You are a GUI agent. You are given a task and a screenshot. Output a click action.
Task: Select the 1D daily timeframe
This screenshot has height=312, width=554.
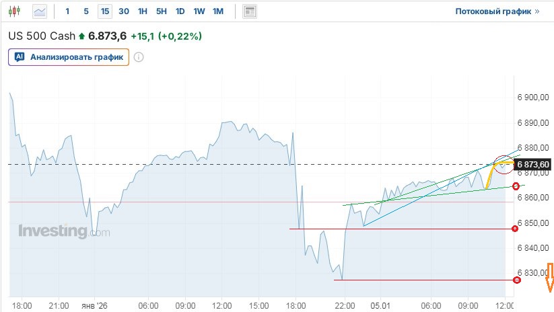[x=180, y=11]
